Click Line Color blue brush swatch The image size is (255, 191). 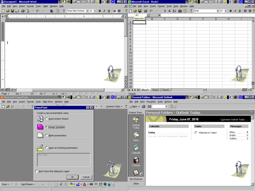point(78,184)
